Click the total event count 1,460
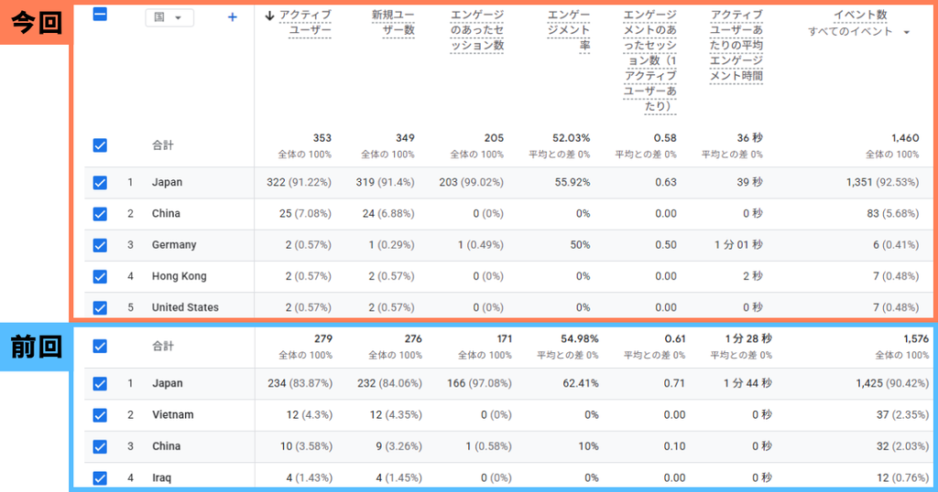Viewport: 938px width, 492px height. pyautogui.click(x=905, y=138)
